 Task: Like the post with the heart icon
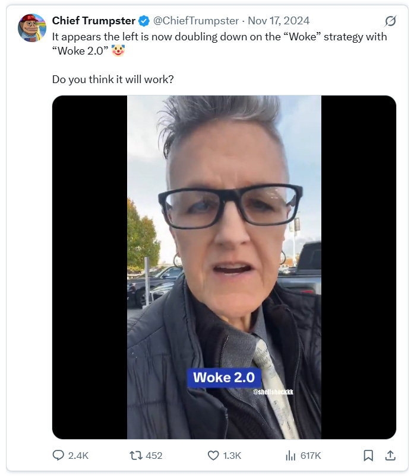tap(213, 455)
